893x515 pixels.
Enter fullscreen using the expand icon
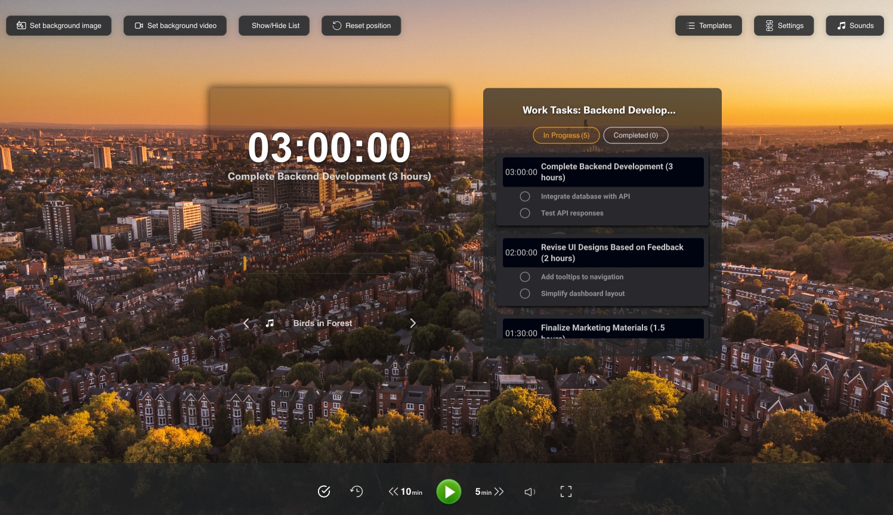[x=566, y=491]
